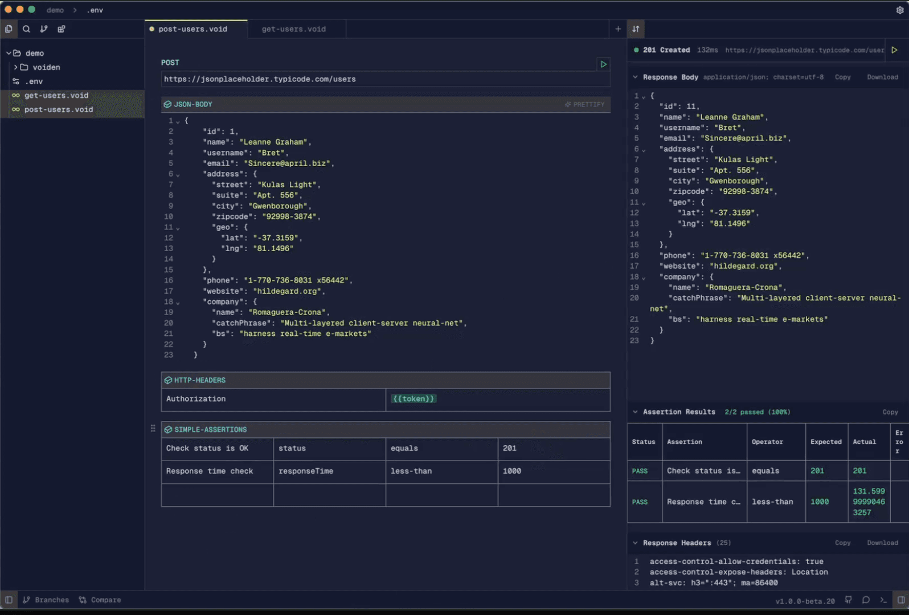This screenshot has width=909, height=615.
Task: Click the Branches icon in status bar
Action: pyautogui.click(x=26, y=600)
